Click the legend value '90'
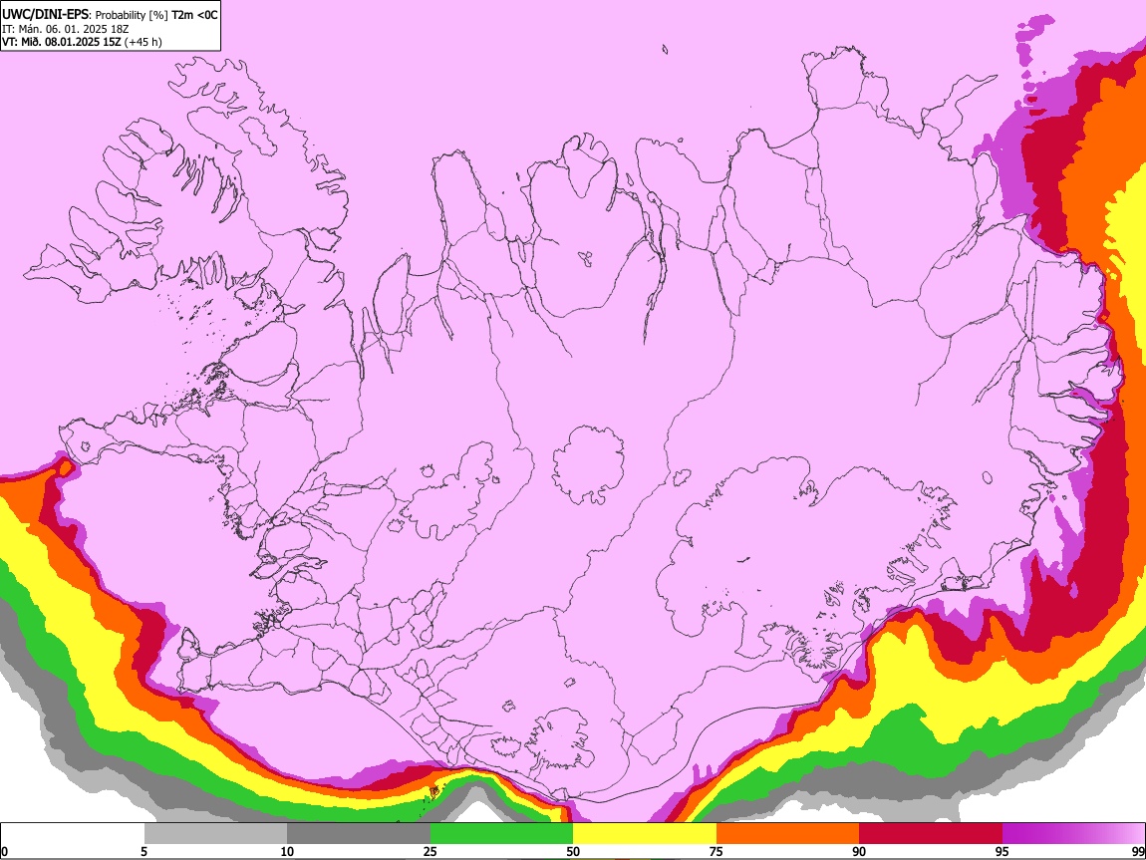This screenshot has width=1146, height=860. pos(859,852)
